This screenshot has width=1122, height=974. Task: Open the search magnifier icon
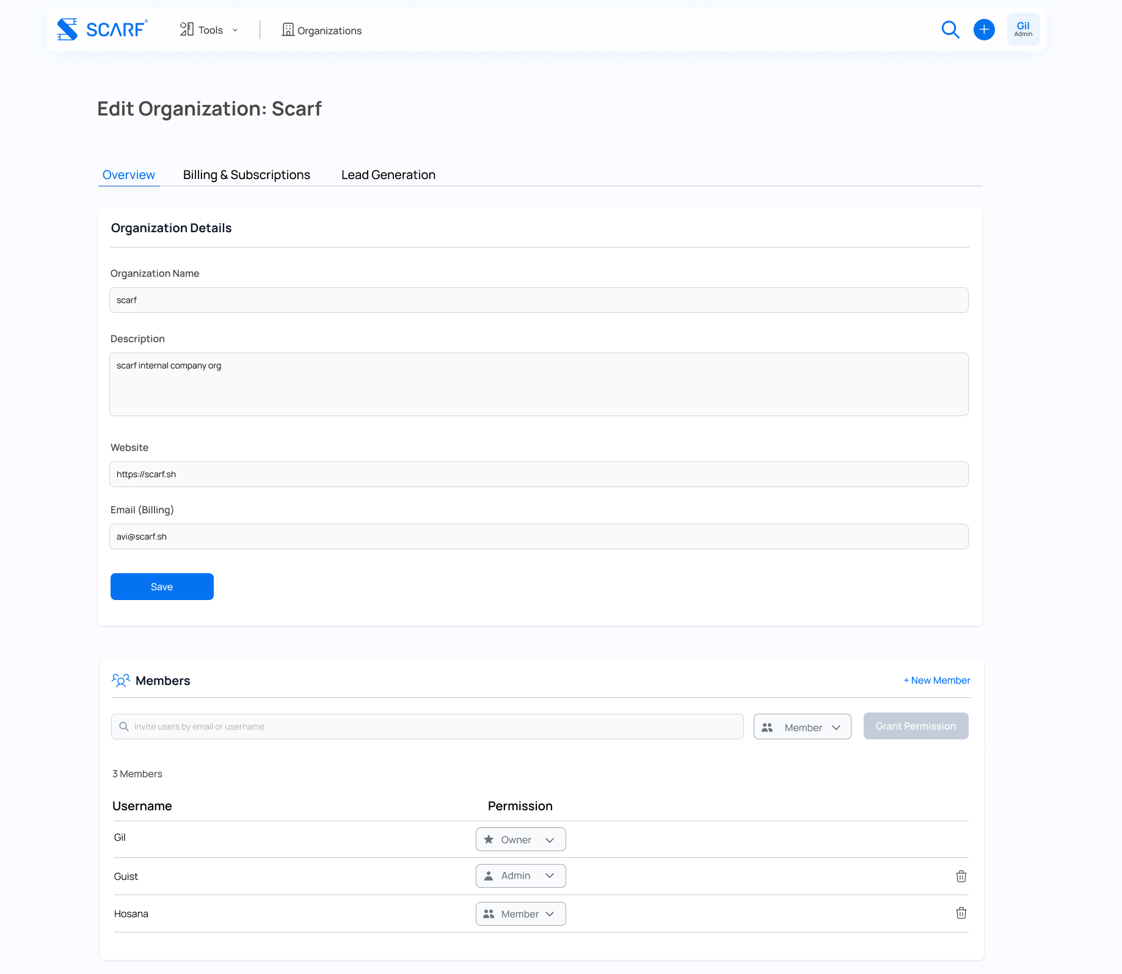pos(950,29)
